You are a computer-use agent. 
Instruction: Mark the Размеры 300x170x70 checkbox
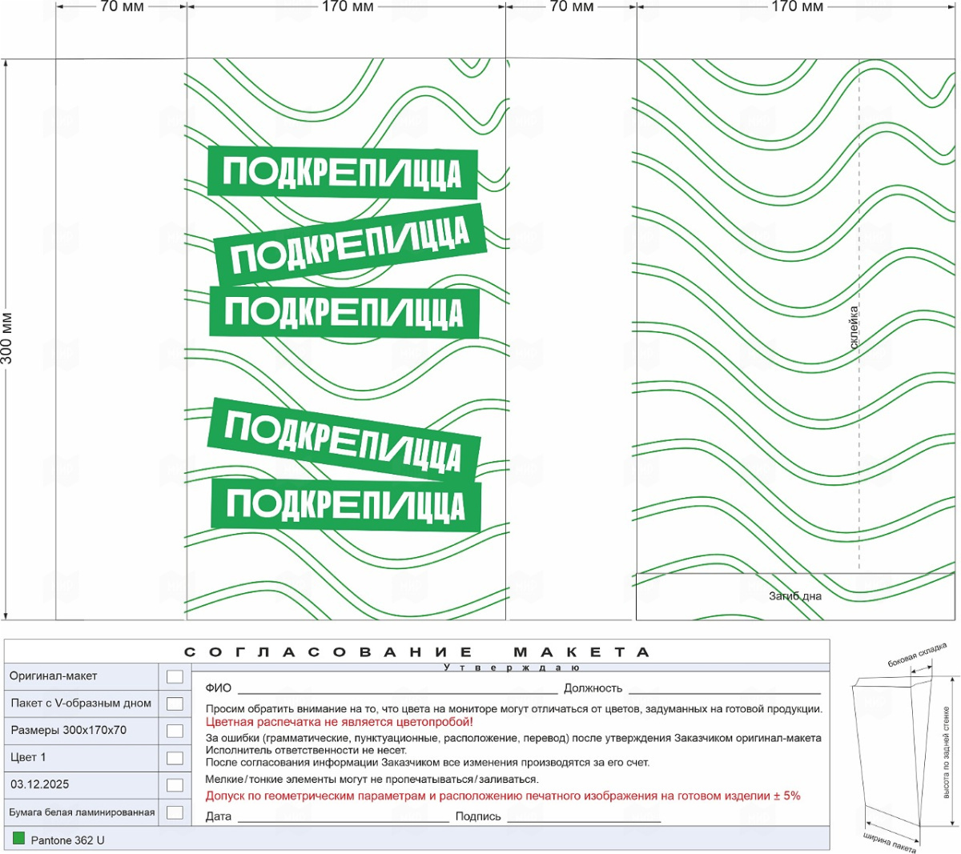(175, 731)
